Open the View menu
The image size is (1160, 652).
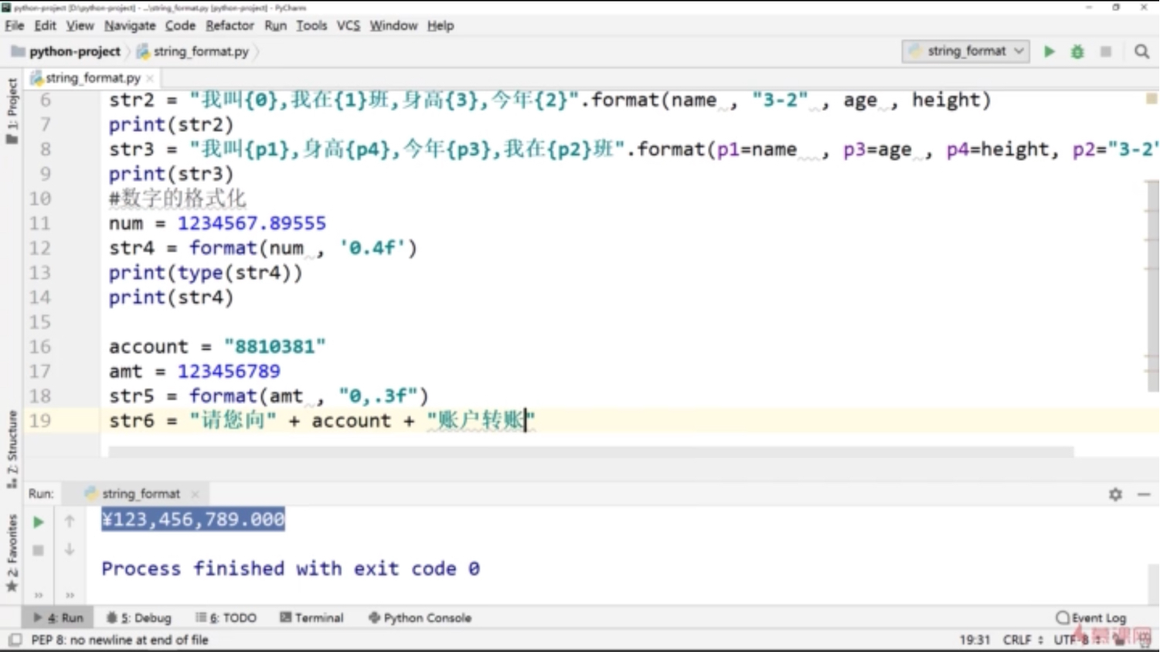(80, 25)
